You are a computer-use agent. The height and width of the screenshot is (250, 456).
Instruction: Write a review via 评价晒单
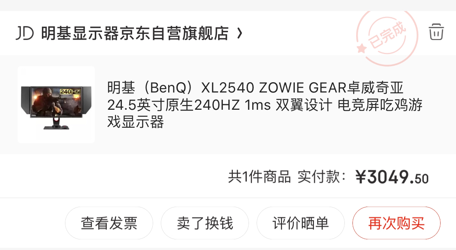click(301, 223)
